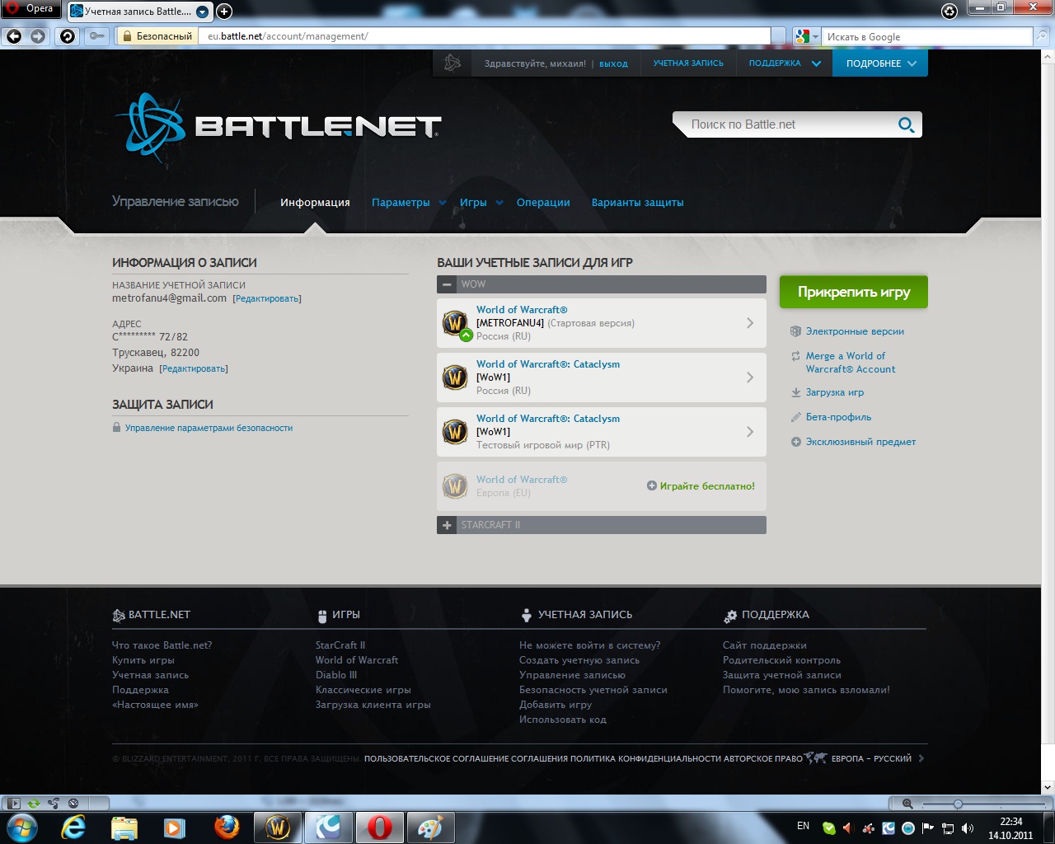Viewport: 1055px width, 844px height.
Task: Launch Firefox from taskbar
Action: point(227,828)
